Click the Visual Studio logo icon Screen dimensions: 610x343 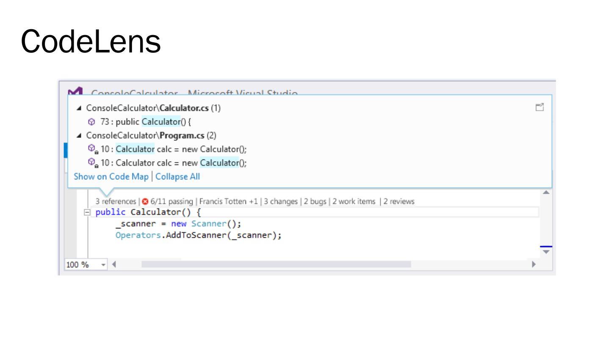[x=75, y=92]
